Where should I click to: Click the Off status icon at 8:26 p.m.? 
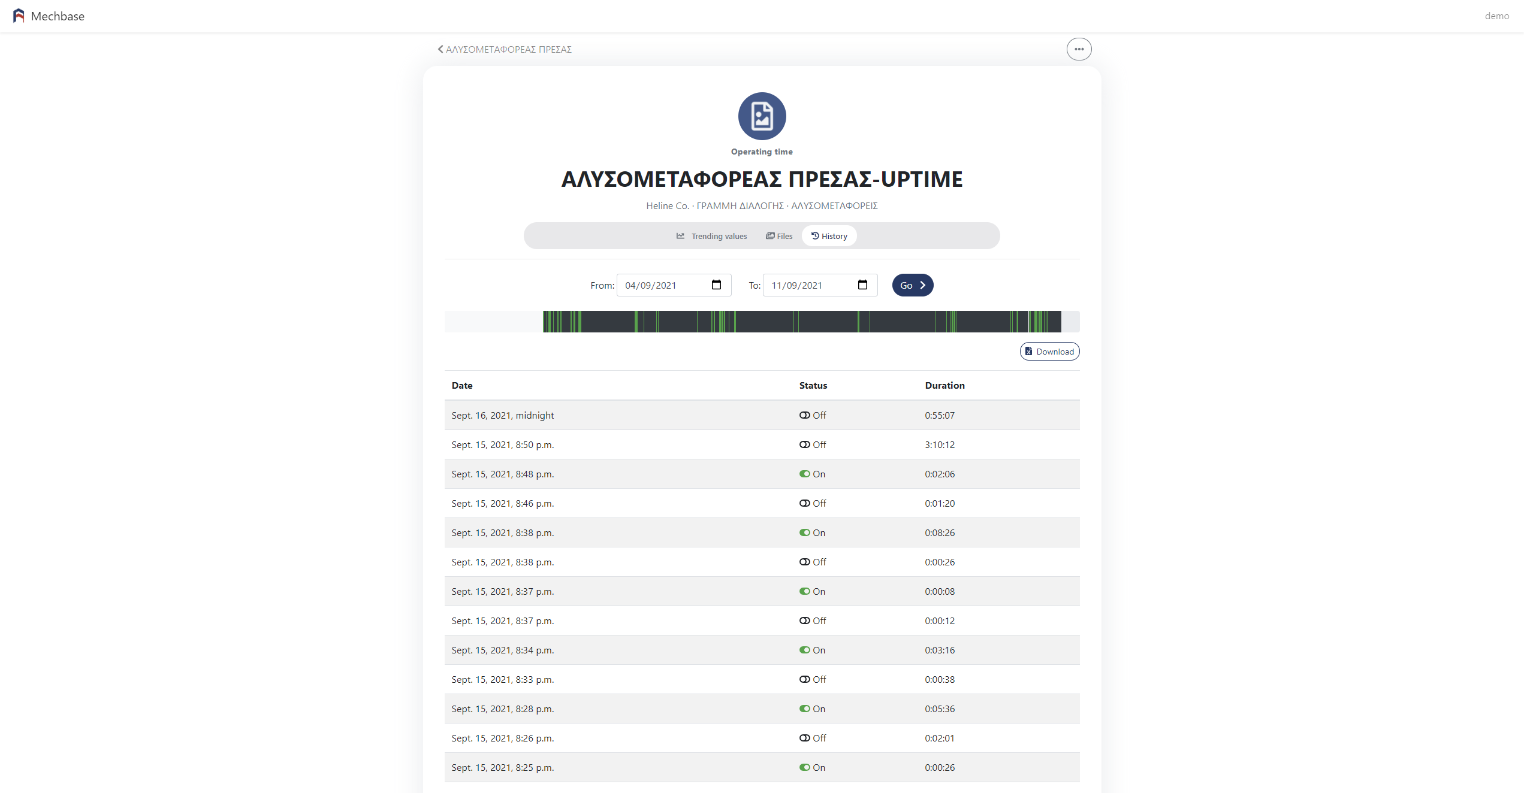804,738
